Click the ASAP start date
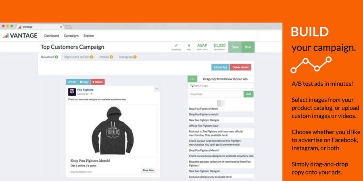Screen dimensions: 363x181 202,47
